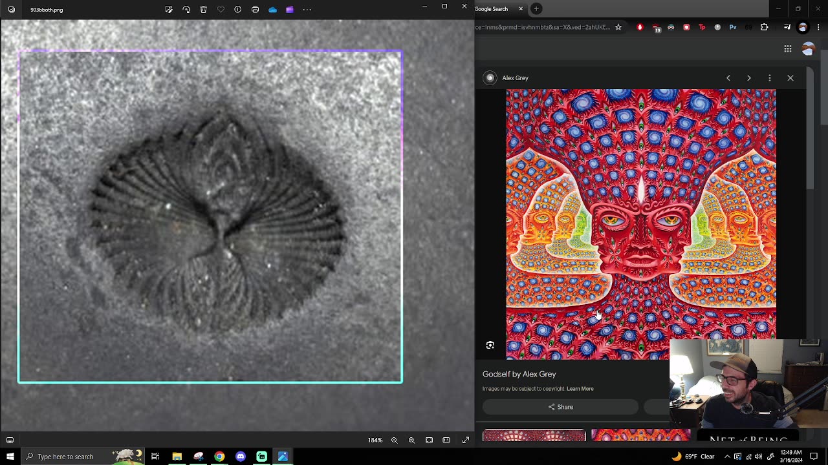Delete the photo with trash icon

pos(203,10)
